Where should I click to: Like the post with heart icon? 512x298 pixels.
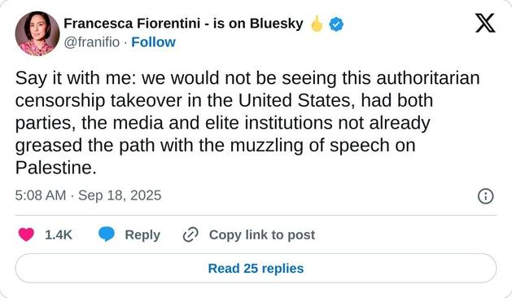26,234
